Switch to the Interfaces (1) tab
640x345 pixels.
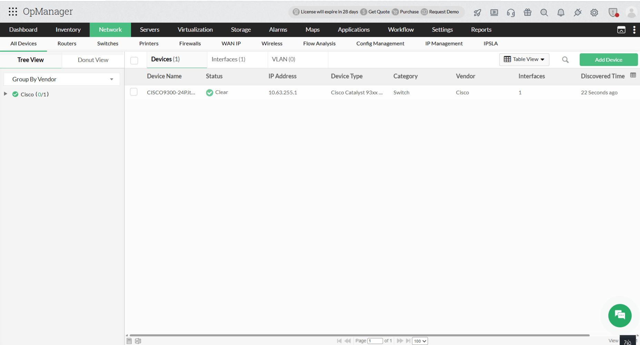pos(228,59)
